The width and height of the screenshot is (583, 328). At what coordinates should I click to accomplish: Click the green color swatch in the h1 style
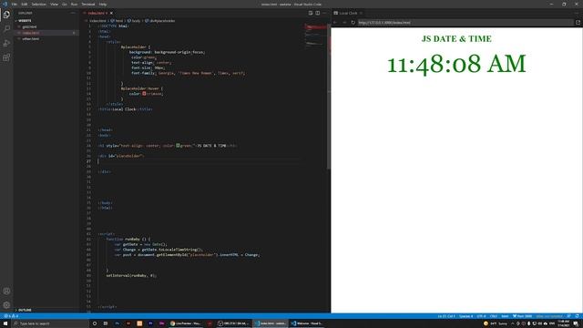pos(178,146)
